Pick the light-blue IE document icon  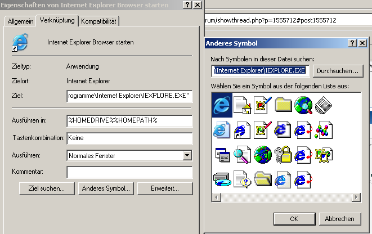[222, 130]
